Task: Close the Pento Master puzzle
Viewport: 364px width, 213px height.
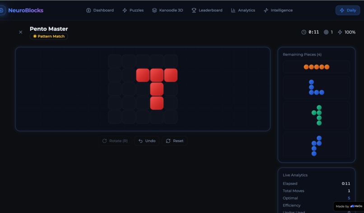Action: click(x=21, y=32)
